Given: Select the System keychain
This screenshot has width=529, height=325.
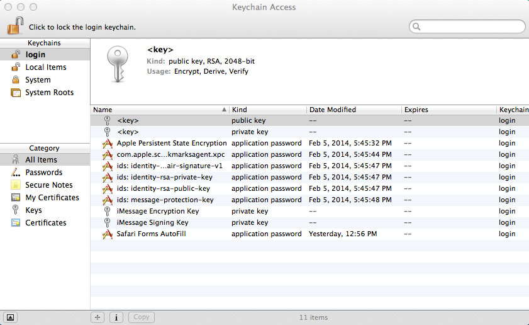Looking at the screenshot, I should [x=45, y=80].
